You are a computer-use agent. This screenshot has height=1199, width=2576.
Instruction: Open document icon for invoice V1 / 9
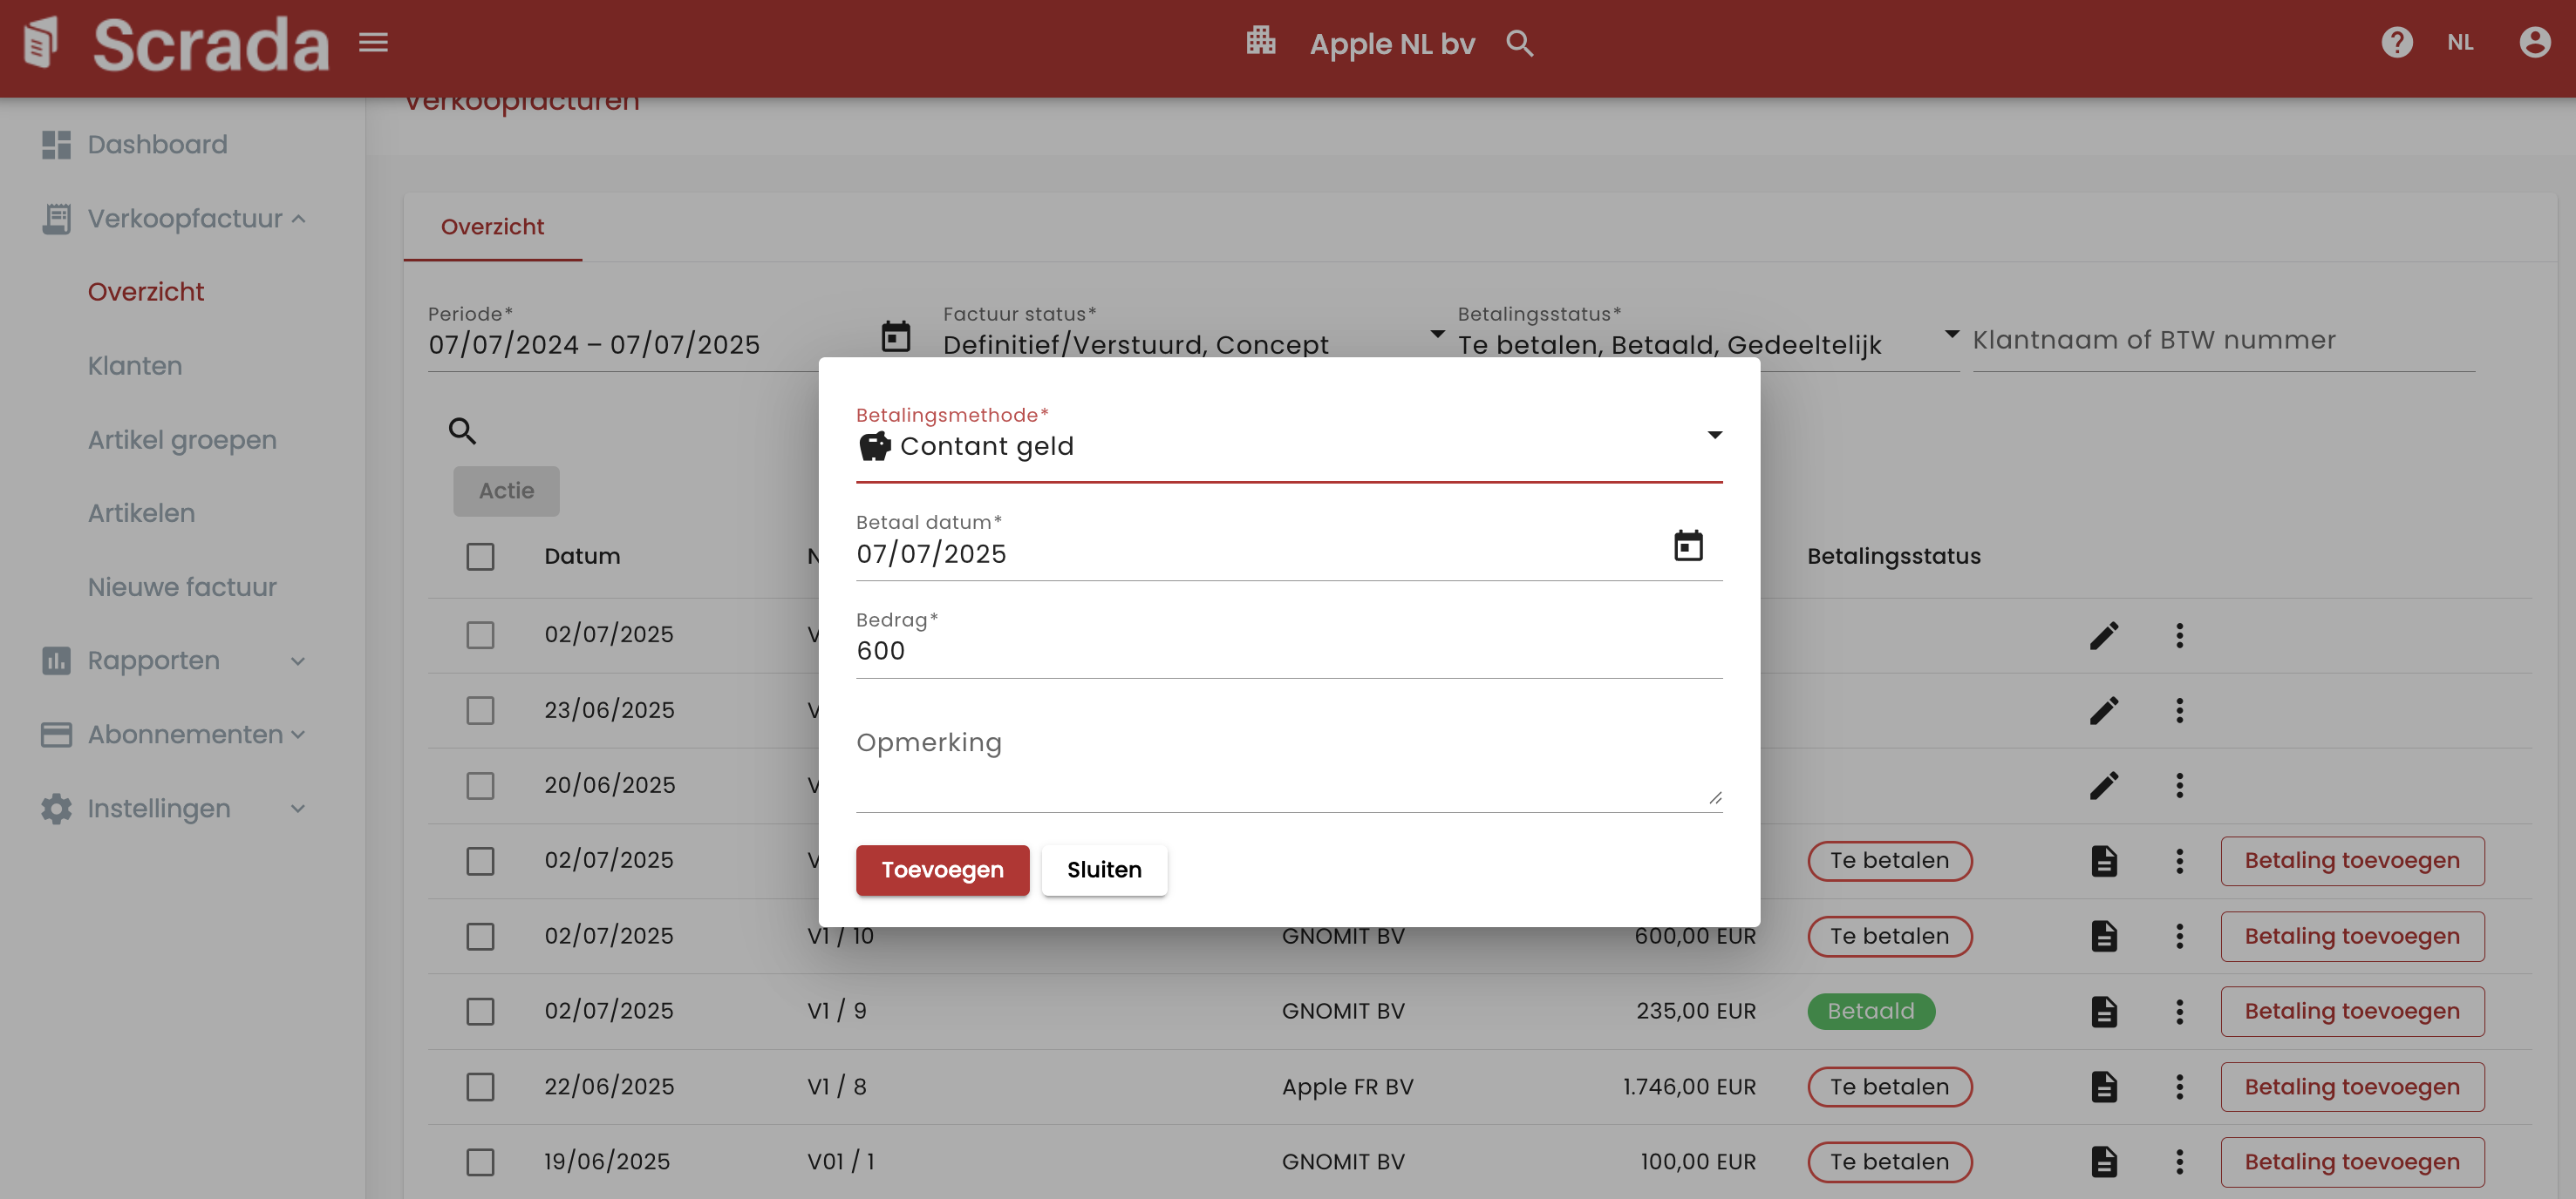(x=2103, y=1011)
